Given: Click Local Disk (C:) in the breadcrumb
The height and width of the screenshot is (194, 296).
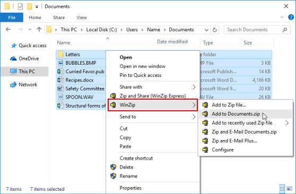Looking at the screenshot, I should 101,30.
